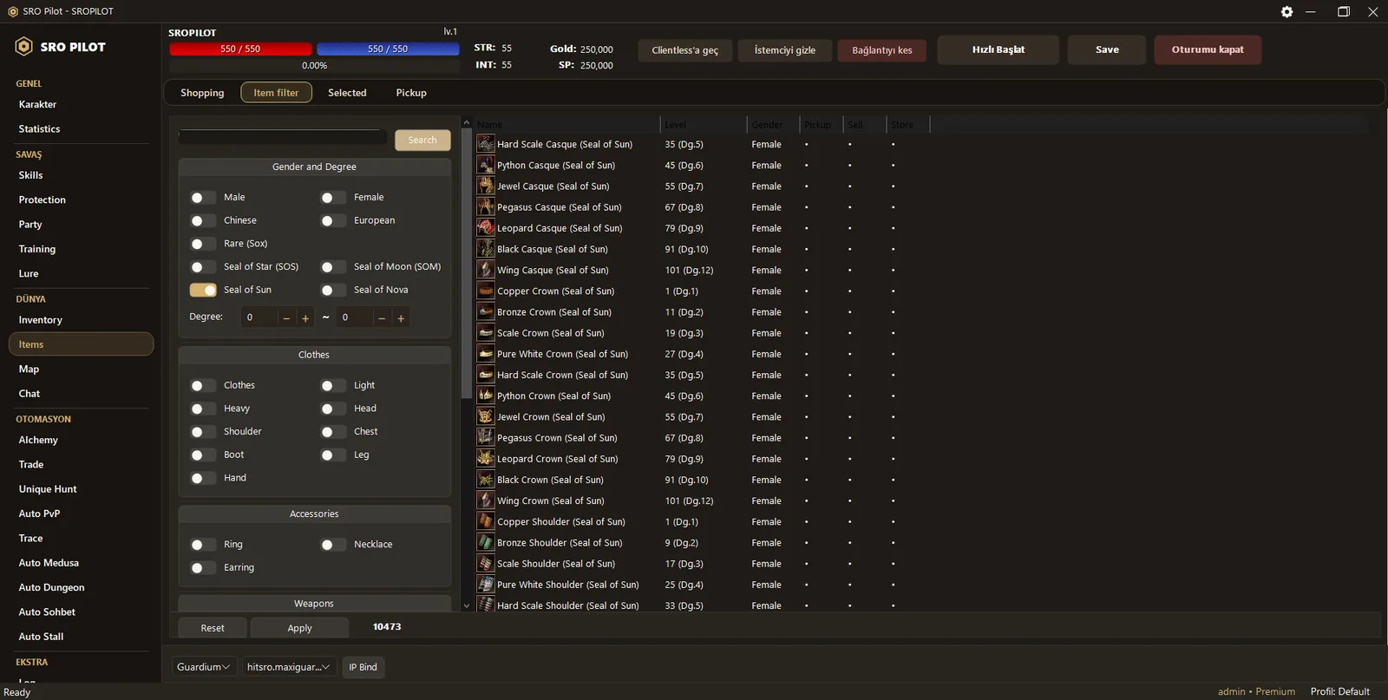The width and height of the screenshot is (1388, 700).
Task: Toggle the European filter switch
Action: pyautogui.click(x=333, y=220)
